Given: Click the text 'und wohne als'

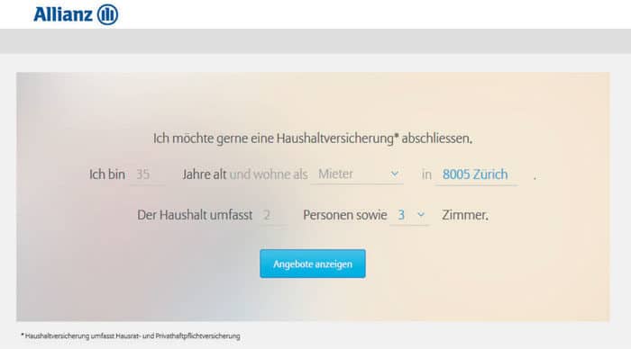Looking at the screenshot, I should coord(269,174).
